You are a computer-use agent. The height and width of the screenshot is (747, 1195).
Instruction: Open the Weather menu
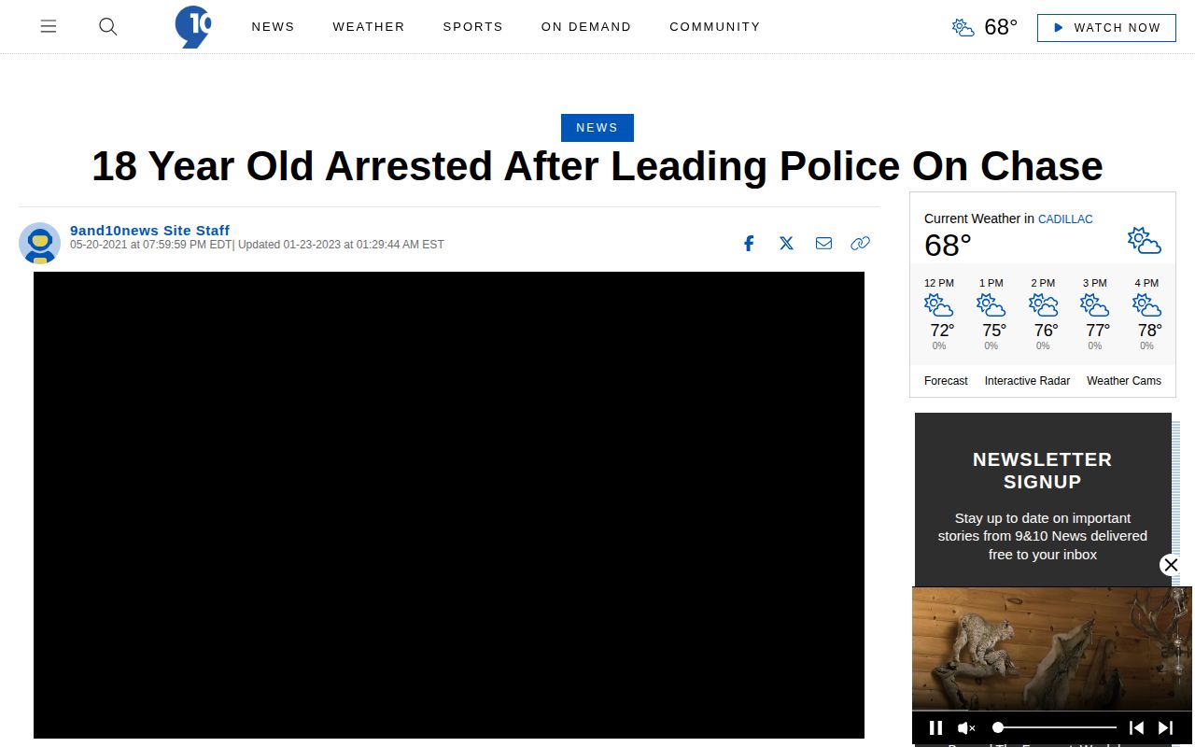369,27
